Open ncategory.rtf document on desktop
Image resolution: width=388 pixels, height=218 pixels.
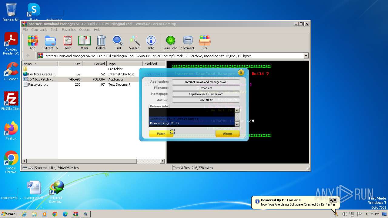click(x=34, y=190)
